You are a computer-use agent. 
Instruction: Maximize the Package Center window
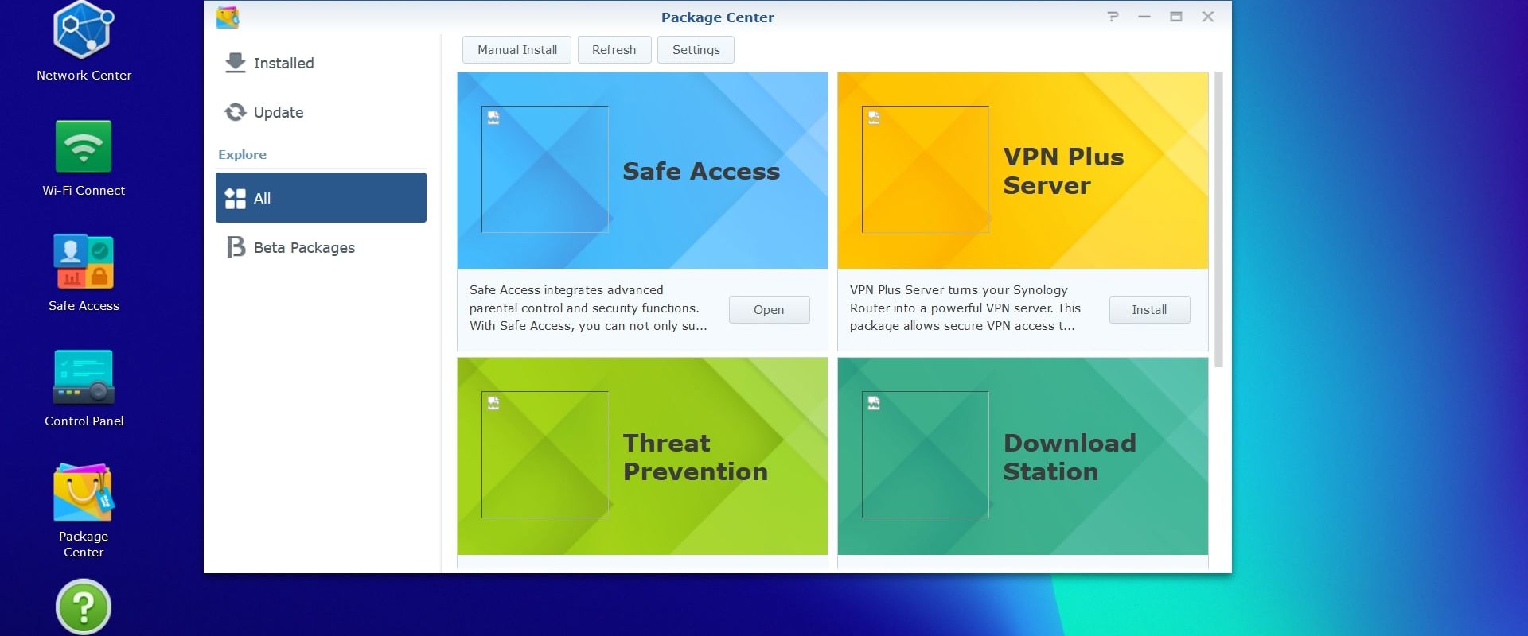tap(1176, 17)
